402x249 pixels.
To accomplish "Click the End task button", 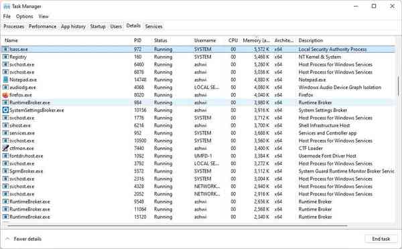I will (381, 239).
